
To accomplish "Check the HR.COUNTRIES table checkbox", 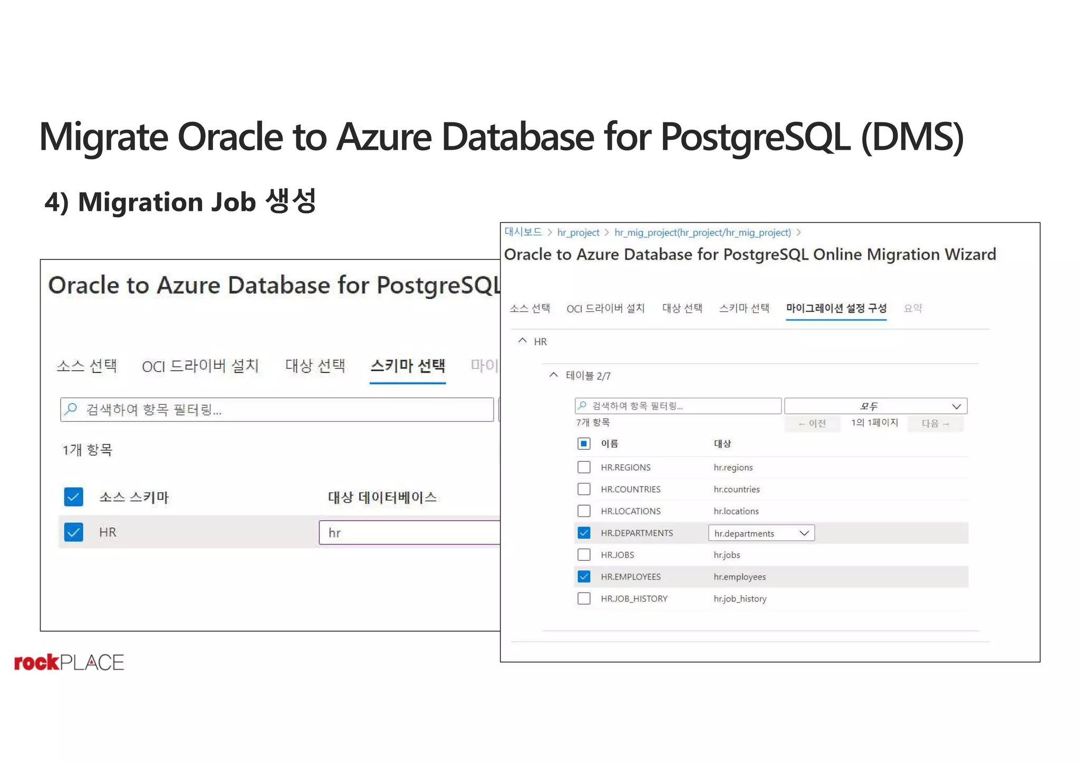I will [584, 489].
